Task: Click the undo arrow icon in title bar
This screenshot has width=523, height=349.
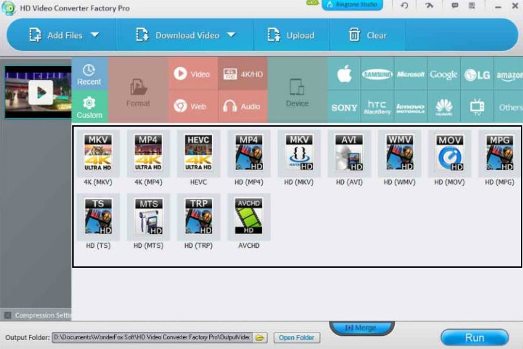Action: [404, 6]
